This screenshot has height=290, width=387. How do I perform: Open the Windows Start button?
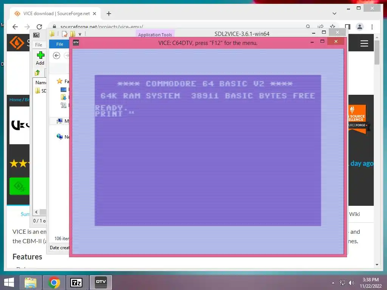click(9, 282)
